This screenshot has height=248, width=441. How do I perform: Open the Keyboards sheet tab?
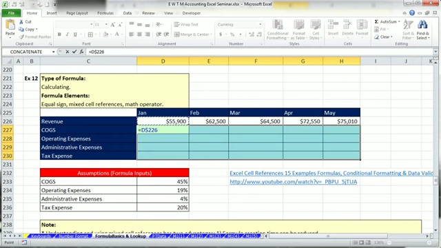41,236
